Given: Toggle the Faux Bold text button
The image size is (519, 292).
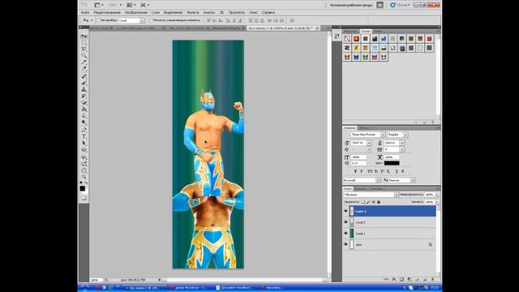Looking at the screenshot, I should 355,171.
